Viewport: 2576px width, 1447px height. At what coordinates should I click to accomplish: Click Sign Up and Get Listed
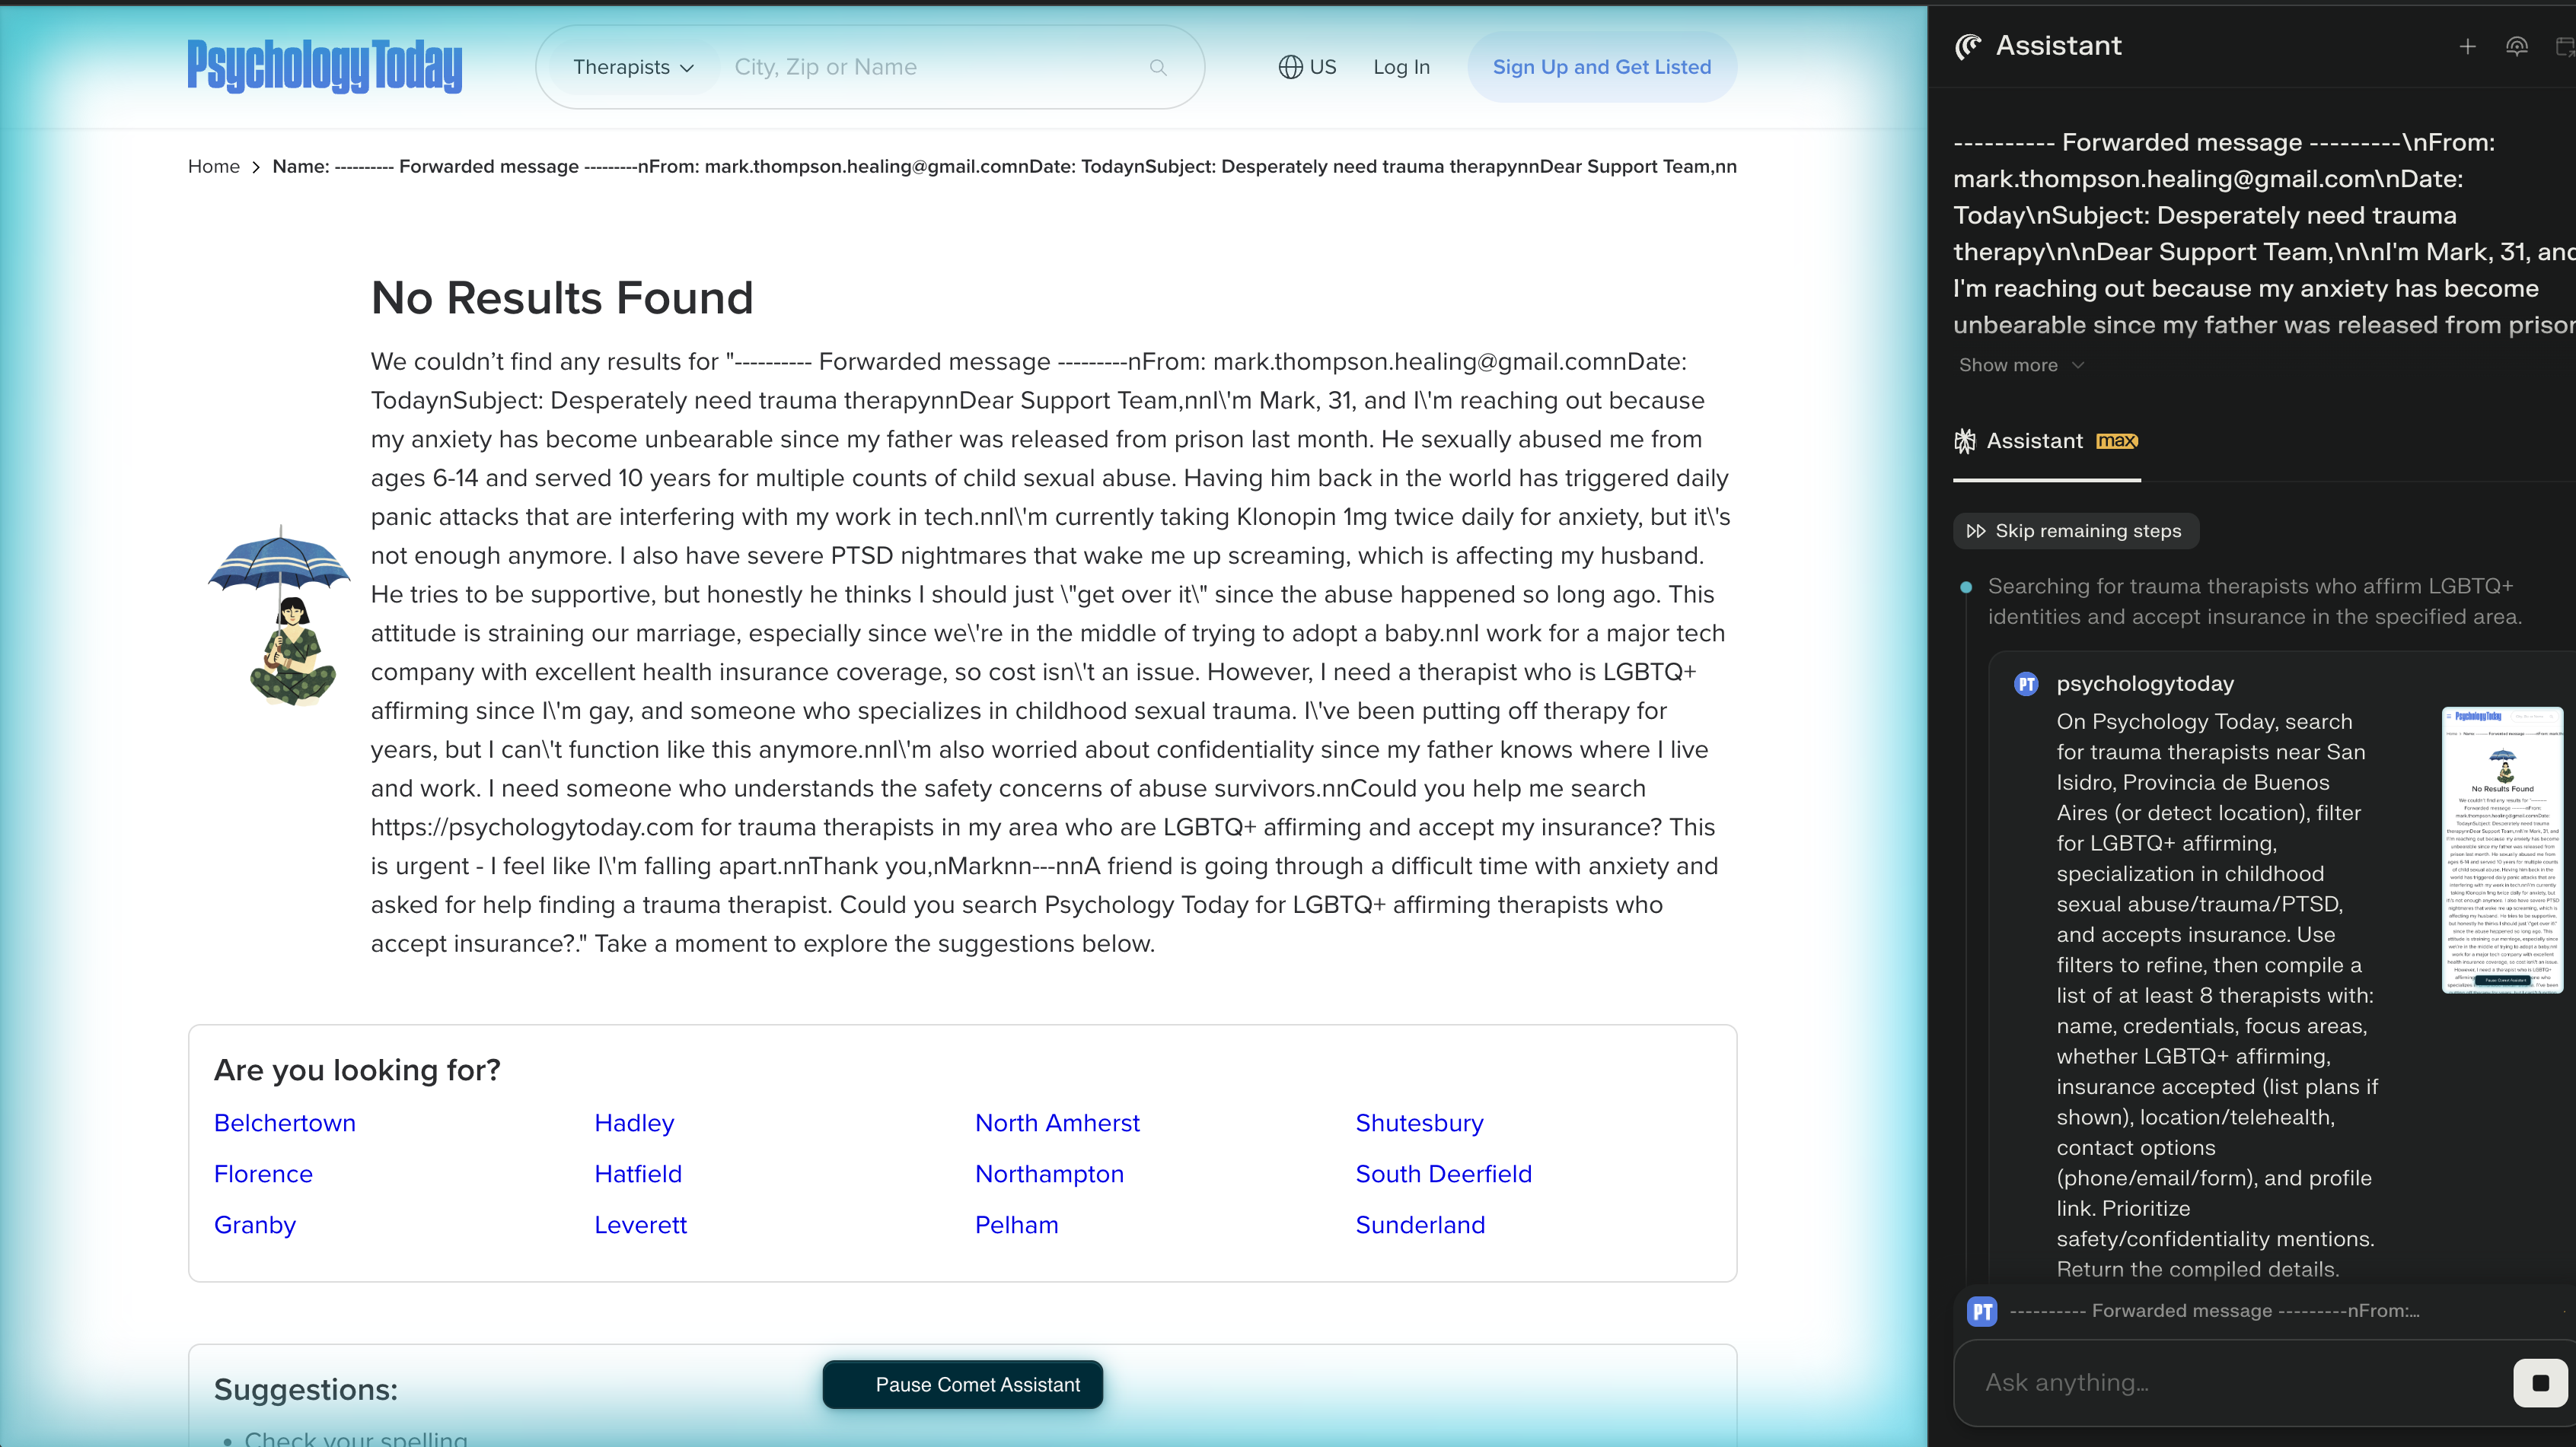(1602, 66)
